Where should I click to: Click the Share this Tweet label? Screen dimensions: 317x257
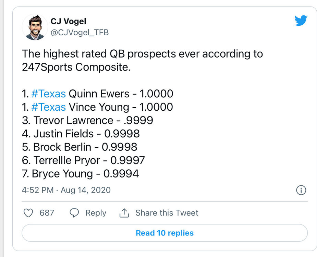pyautogui.click(x=167, y=213)
